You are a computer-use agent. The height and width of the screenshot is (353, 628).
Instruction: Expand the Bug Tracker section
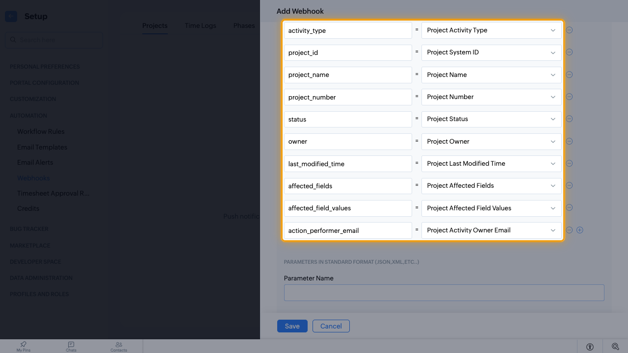tap(29, 229)
